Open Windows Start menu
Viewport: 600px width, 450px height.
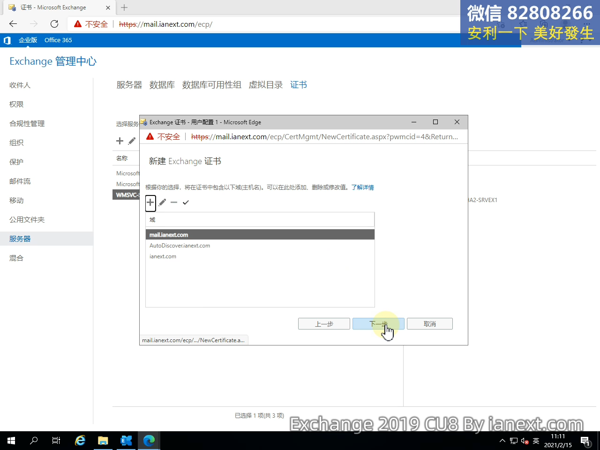11,441
